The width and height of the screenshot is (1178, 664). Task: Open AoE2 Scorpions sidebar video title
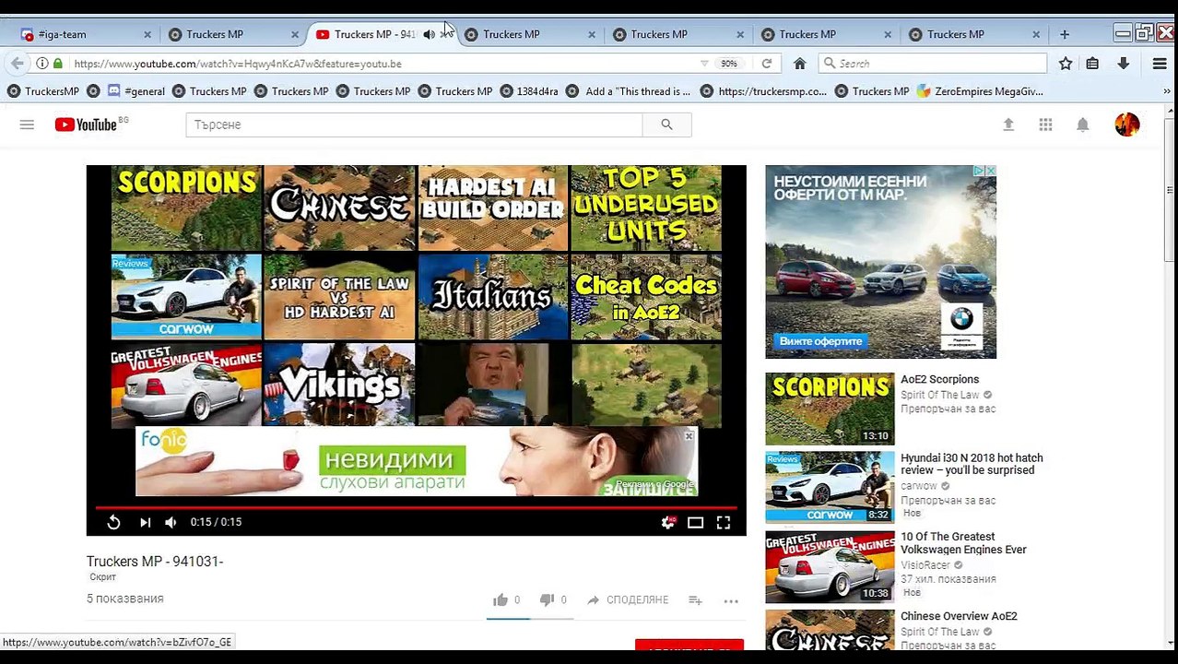pyautogui.click(x=939, y=379)
